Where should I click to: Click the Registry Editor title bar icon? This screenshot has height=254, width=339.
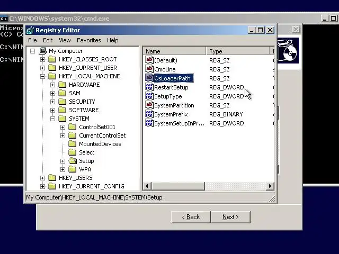(30, 30)
